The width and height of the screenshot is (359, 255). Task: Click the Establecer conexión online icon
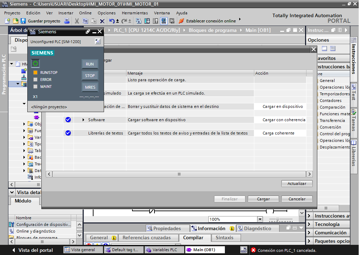182,21
